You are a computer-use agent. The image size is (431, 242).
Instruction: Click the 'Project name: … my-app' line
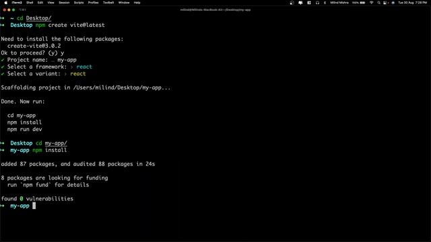click(39, 60)
